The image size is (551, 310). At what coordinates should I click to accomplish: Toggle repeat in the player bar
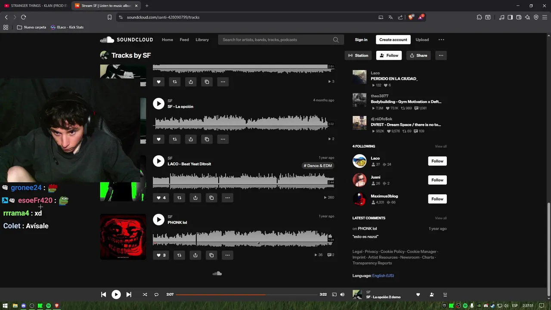click(x=156, y=294)
